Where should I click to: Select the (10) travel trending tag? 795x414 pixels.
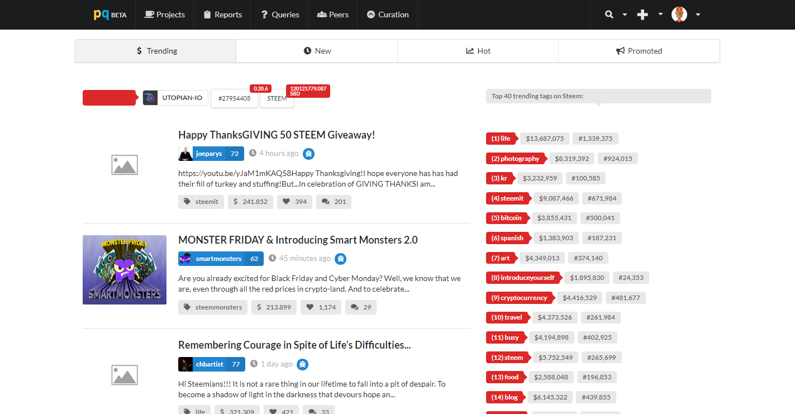pos(507,317)
